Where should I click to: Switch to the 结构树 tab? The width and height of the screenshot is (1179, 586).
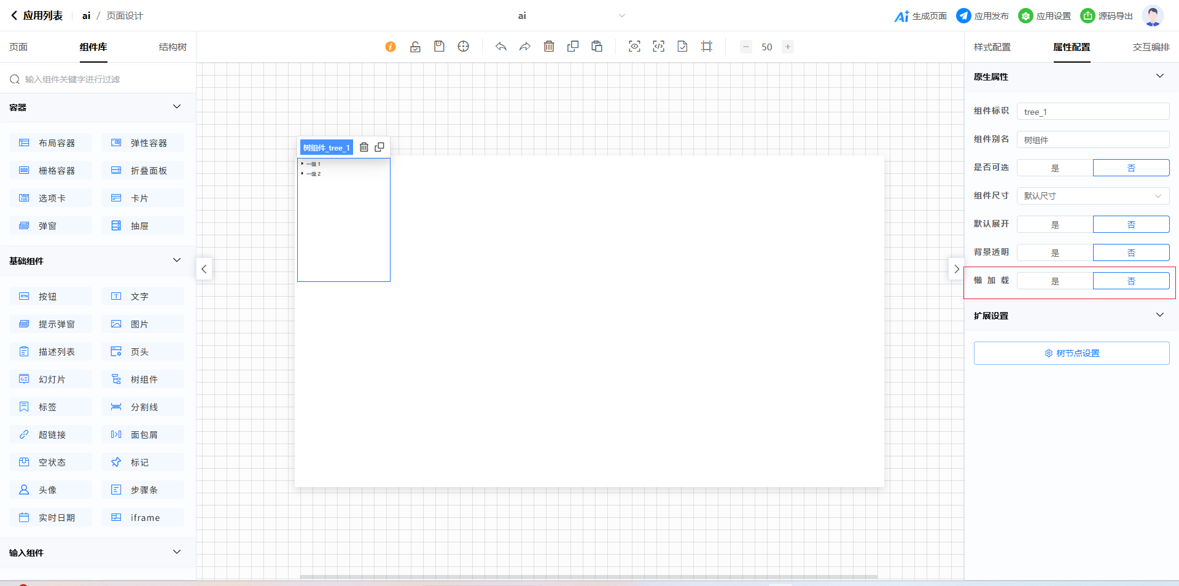173,47
